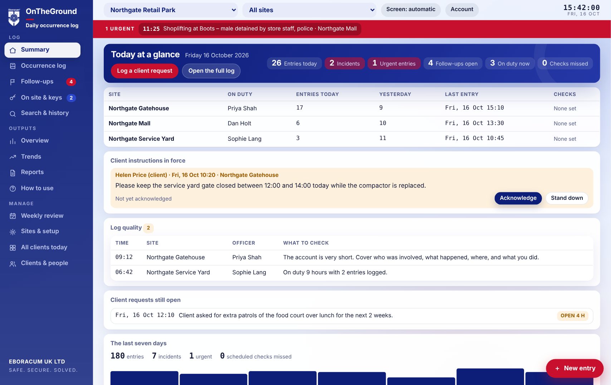Viewport: 611px width, 385px height.
Task: Click the Occurrence log icon in sidebar
Action: tap(13, 66)
